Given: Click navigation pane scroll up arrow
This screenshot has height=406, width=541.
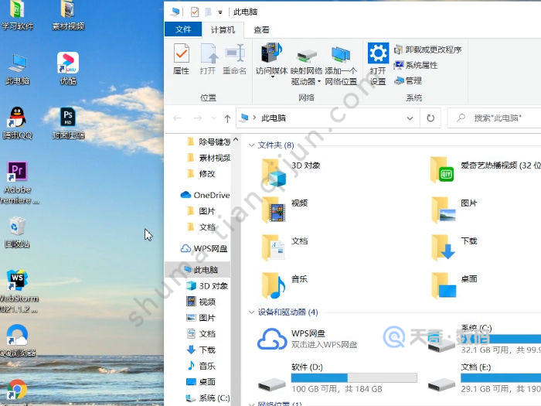Looking at the screenshot, I should click(236, 140).
